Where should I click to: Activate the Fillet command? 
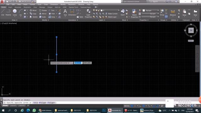(x=52, y=13)
